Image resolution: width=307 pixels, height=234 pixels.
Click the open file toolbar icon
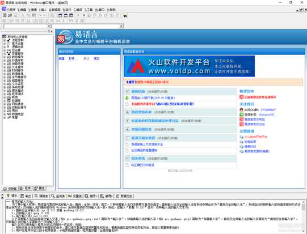[10, 15]
